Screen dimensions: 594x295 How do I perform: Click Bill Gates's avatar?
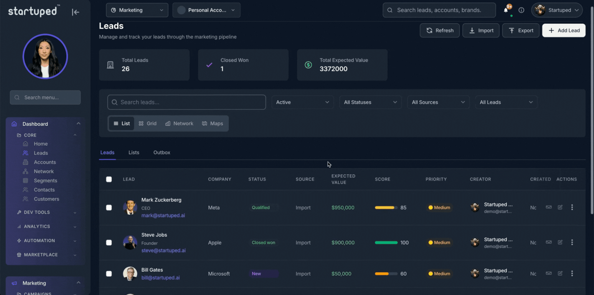pyautogui.click(x=130, y=274)
